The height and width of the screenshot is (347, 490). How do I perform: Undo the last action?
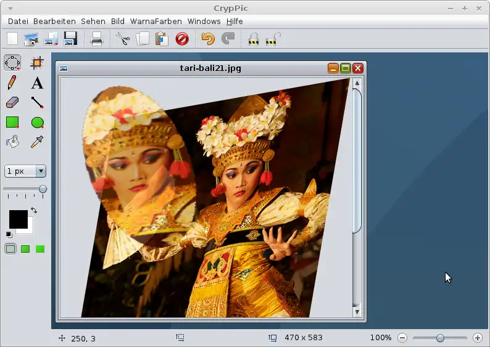point(208,39)
